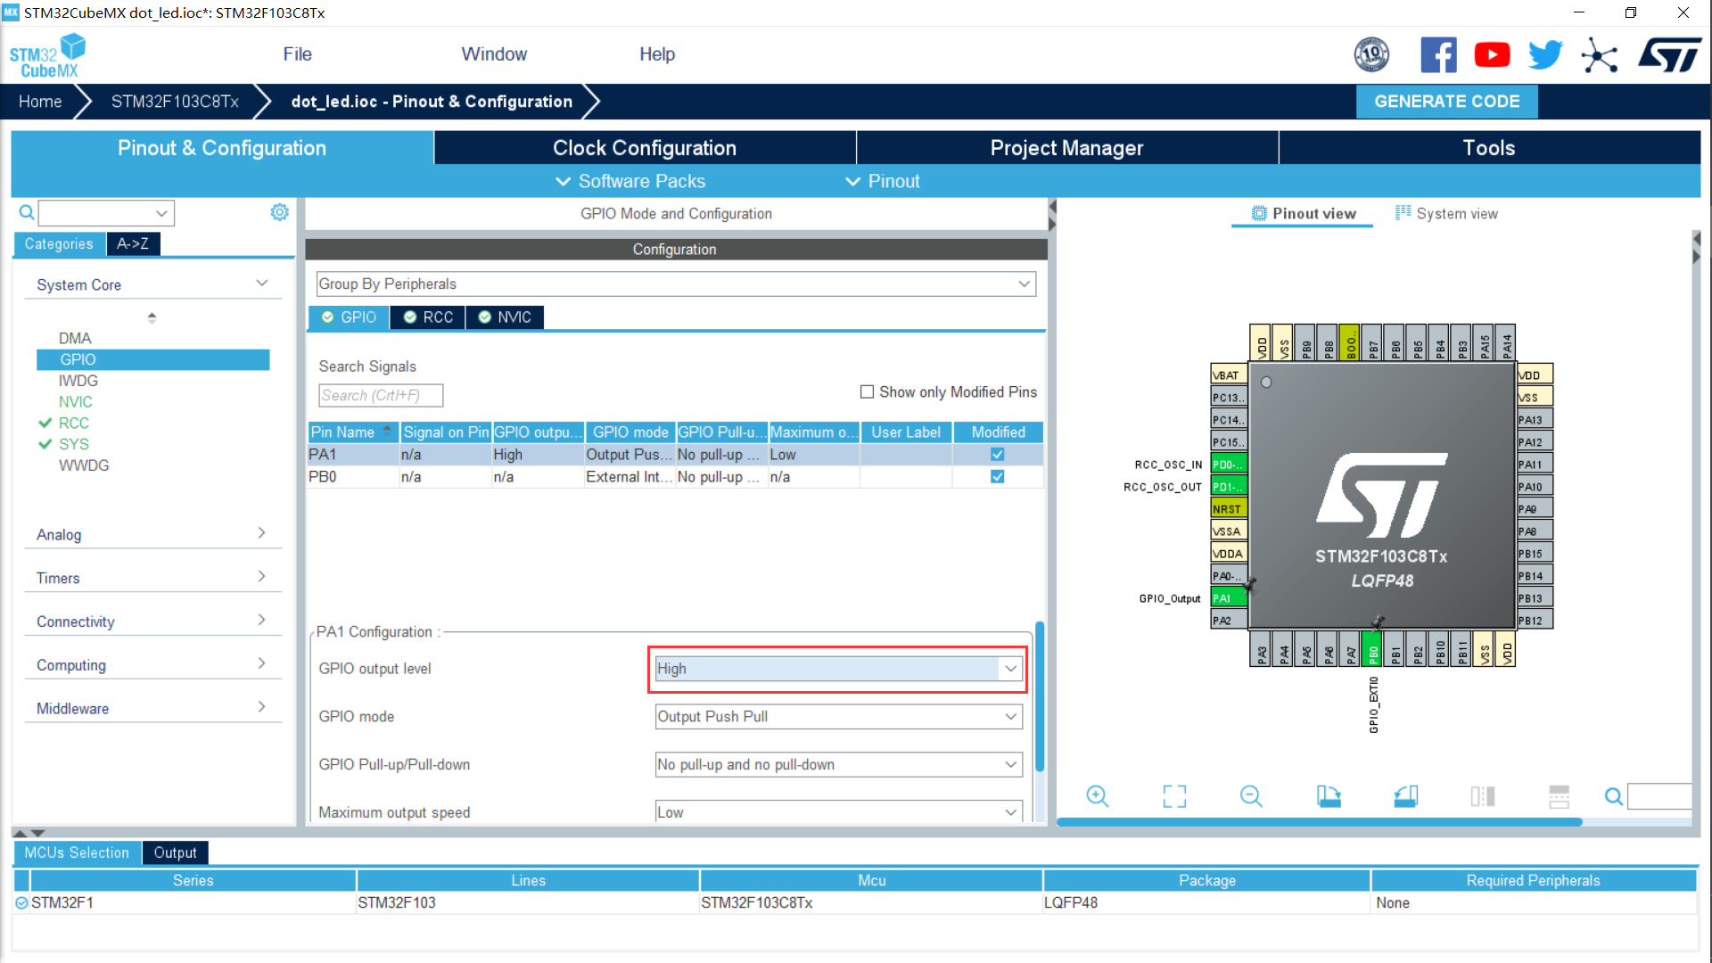
Task: Zoom out on the chip pinout
Action: pyautogui.click(x=1251, y=796)
